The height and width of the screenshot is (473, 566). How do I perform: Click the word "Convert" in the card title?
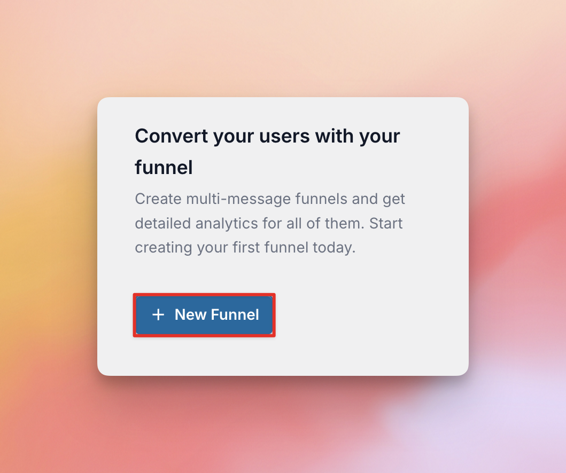pos(171,136)
